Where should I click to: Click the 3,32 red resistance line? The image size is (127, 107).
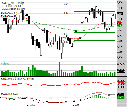(x=94, y=11)
